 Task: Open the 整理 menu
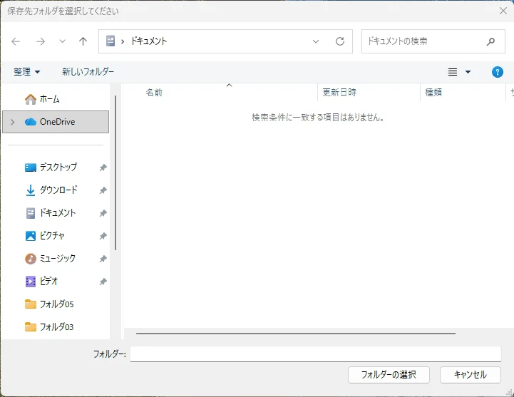[x=26, y=72]
